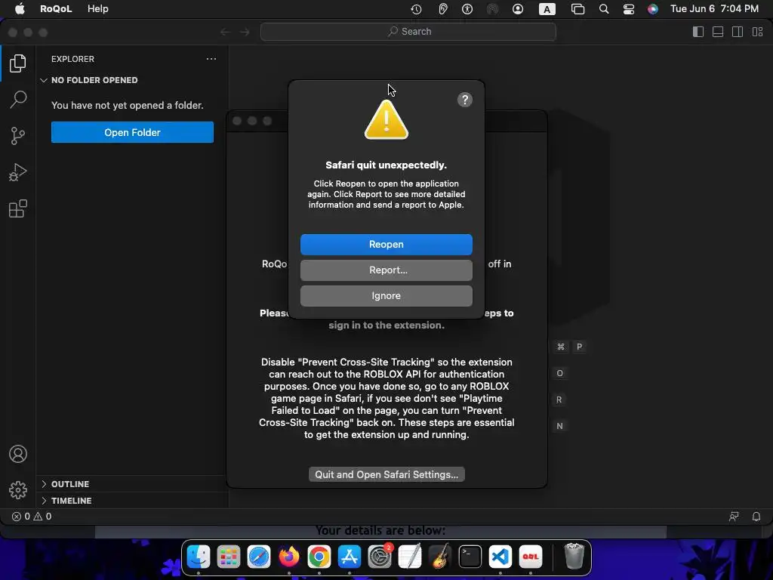Open the Search view in activity bar
The height and width of the screenshot is (580, 773).
tap(18, 99)
